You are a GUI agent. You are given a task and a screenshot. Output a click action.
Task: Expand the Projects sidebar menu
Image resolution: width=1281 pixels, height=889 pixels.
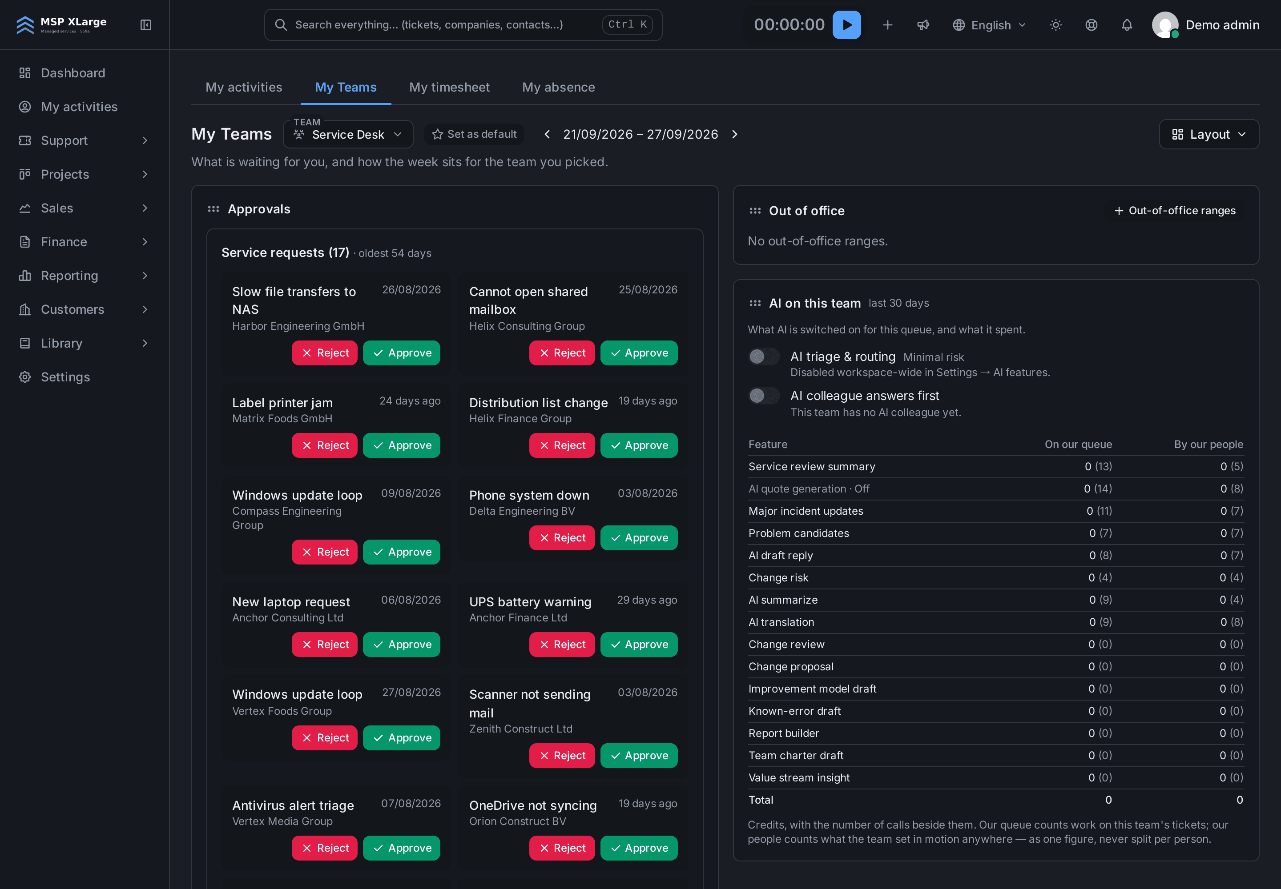click(x=85, y=174)
